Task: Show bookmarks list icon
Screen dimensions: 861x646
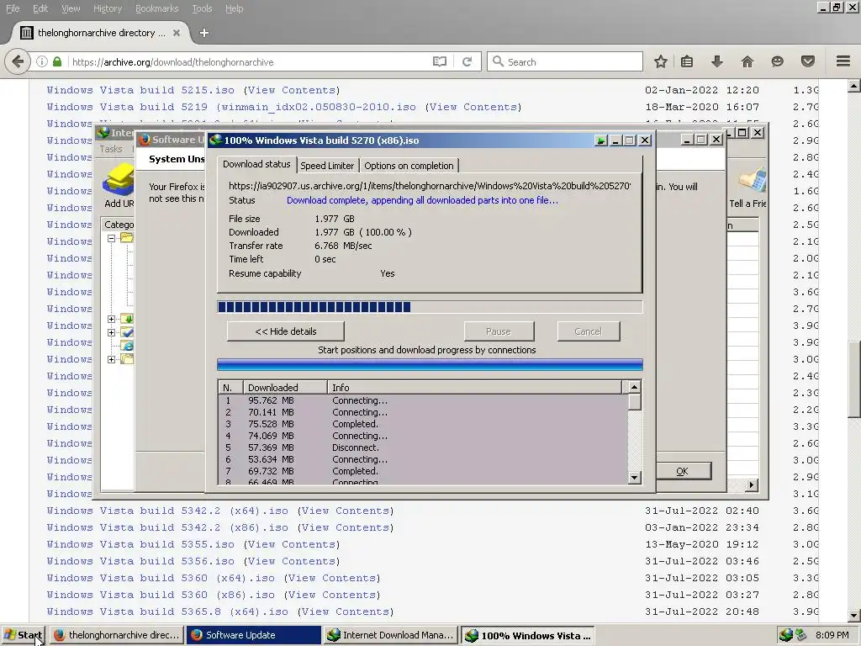Action: tap(687, 61)
